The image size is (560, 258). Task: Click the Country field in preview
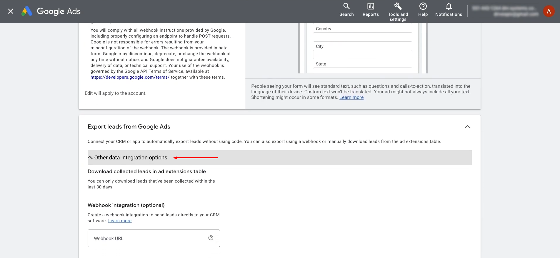(362, 37)
